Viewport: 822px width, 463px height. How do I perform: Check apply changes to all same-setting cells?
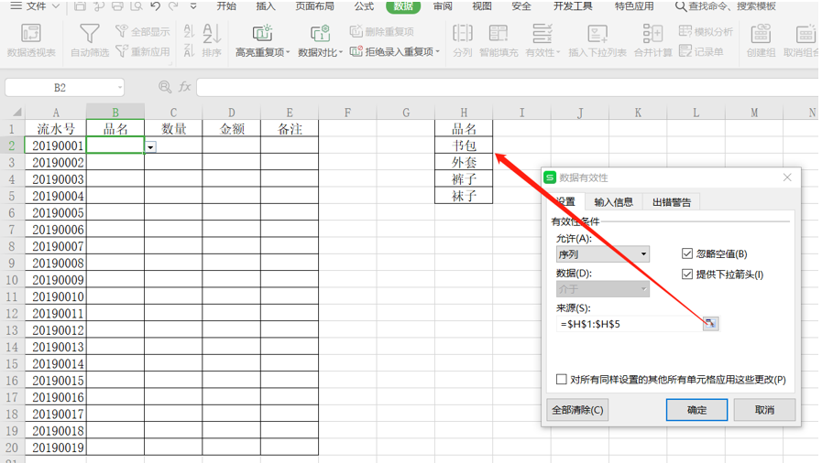tap(562, 380)
